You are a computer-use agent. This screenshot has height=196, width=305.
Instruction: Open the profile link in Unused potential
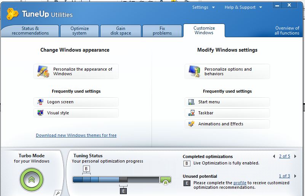coord(240,183)
